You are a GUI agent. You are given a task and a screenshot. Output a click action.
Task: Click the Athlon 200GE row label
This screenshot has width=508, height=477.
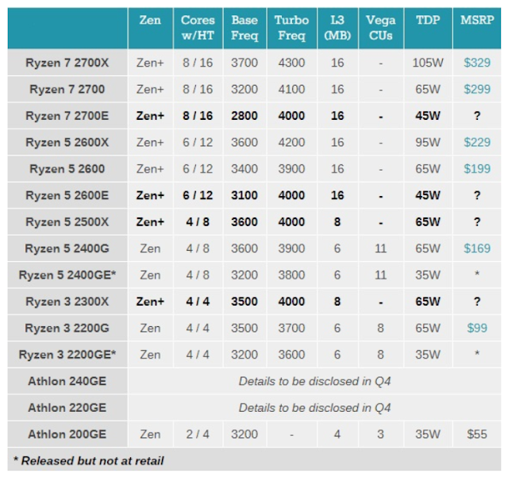67,434
